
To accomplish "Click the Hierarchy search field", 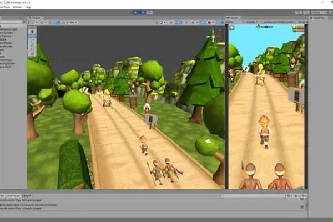I will click(11, 22).
